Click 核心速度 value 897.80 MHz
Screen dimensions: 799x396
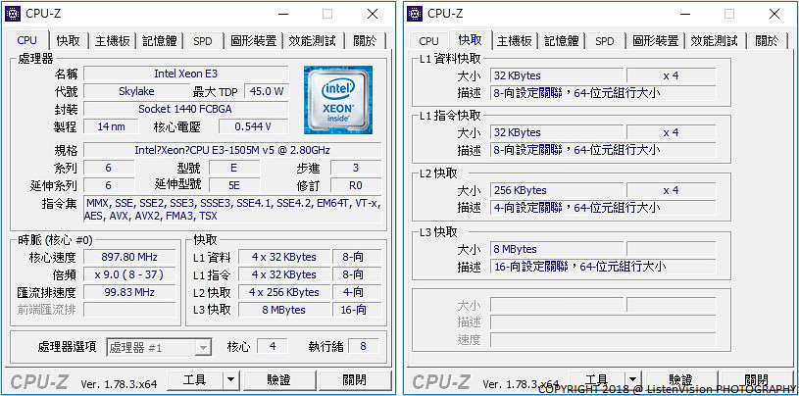pos(129,257)
